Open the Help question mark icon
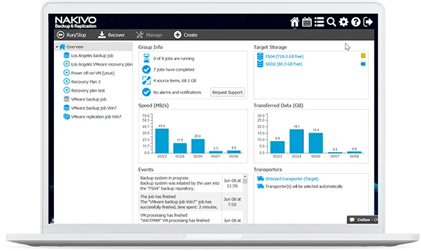421x251 pixels. point(356,21)
